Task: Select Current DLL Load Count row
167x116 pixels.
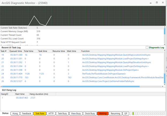Action: (82, 39)
